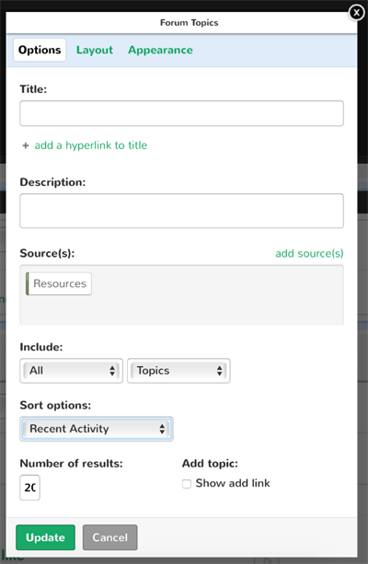This screenshot has width=368, height=564.
Task: Open the All include filter dropdown
Action: 71,371
